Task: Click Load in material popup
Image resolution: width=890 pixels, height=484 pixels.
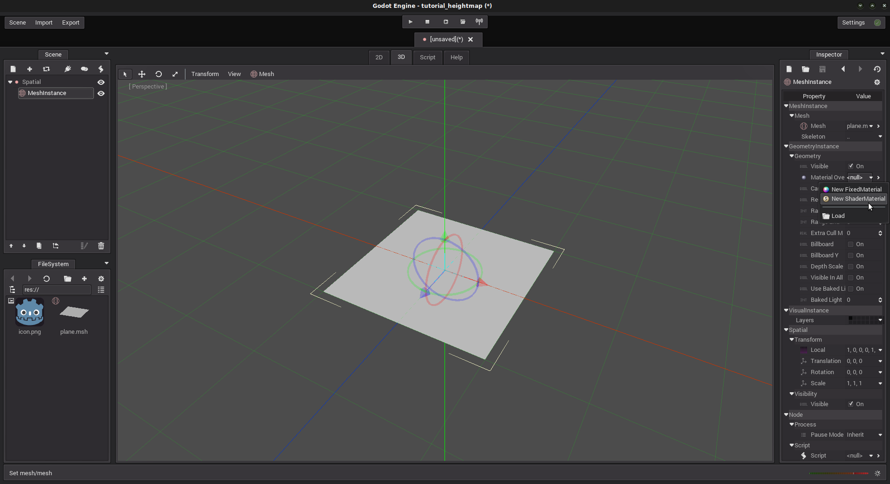Action: [x=854, y=216]
